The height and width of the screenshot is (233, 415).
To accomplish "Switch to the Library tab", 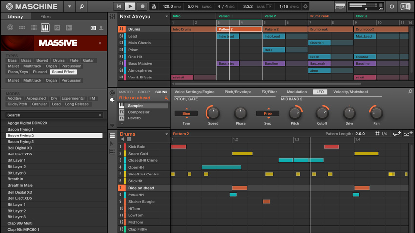I will click(15, 17).
